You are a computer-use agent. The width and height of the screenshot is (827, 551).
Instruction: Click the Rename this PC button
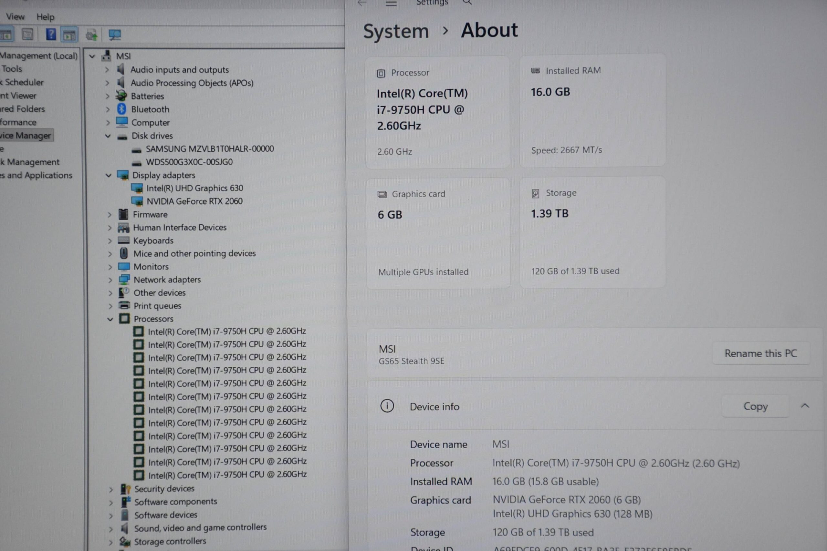(761, 353)
